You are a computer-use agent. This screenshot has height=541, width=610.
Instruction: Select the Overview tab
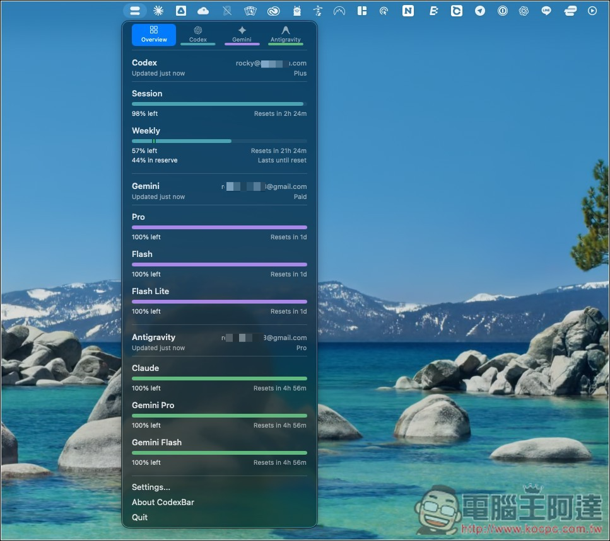tap(154, 35)
